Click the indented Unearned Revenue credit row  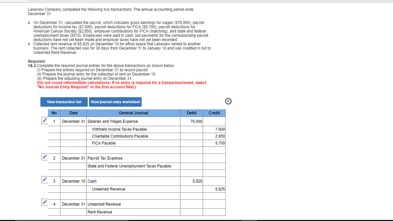(x=133, y=189)
